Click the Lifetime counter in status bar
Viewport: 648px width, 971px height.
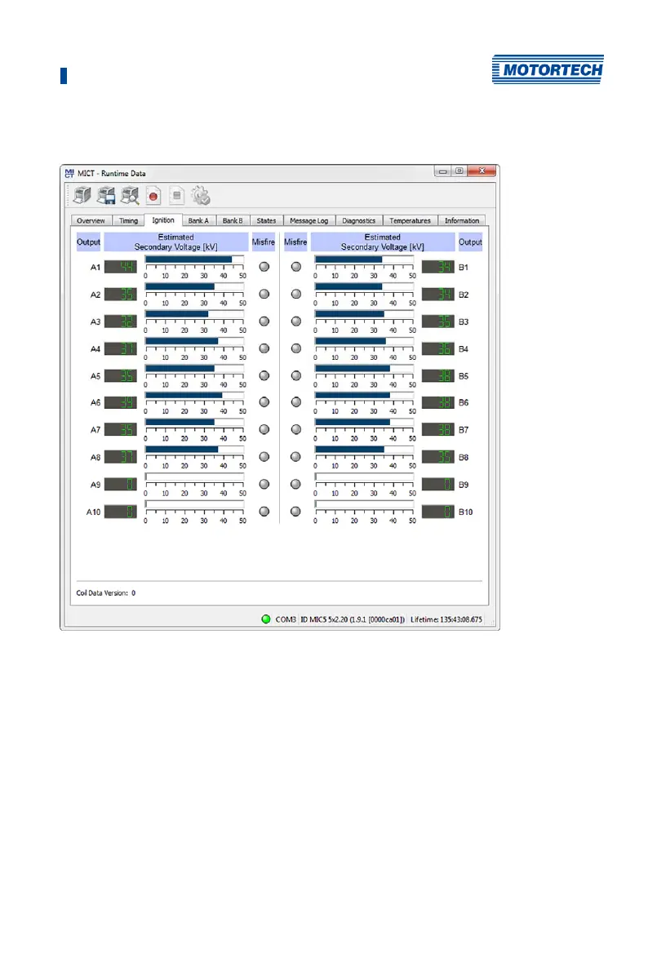coord(446,619)
